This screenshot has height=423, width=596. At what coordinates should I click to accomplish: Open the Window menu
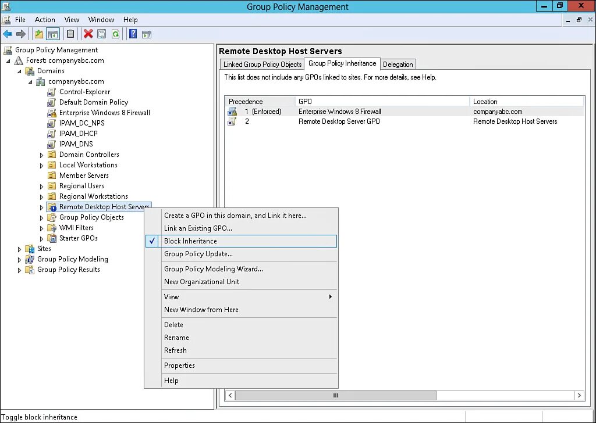pyautogui.click(x=101, y=20)
